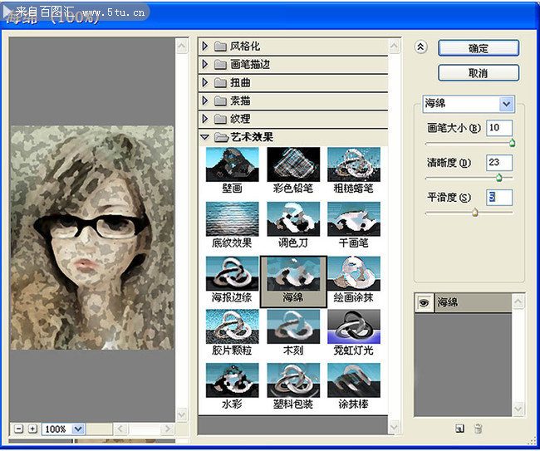Click the 画笔大小 brush size input field

point(499,128)
